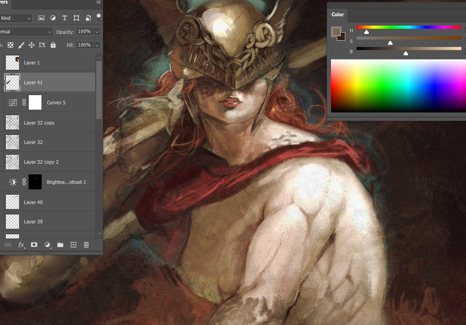
Task: Select Layer 39
Action: click(x=49, y=221)
